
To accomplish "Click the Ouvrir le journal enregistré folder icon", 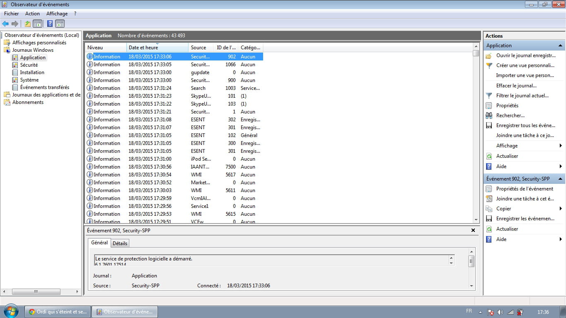I will click(x=489, y=55).
